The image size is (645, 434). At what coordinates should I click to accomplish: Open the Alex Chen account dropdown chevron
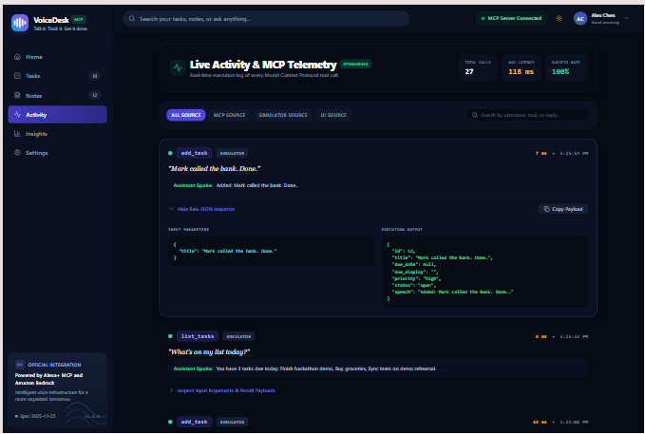pos(627,18)
